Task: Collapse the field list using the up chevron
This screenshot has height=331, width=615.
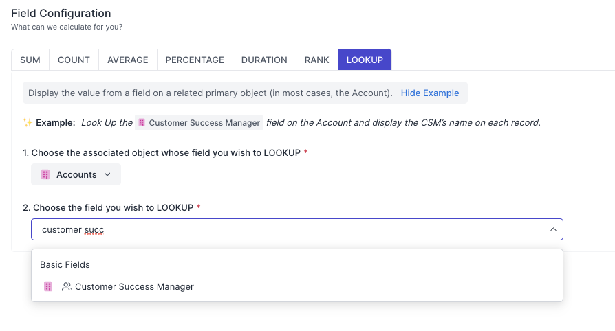Action: coord(553,229)
